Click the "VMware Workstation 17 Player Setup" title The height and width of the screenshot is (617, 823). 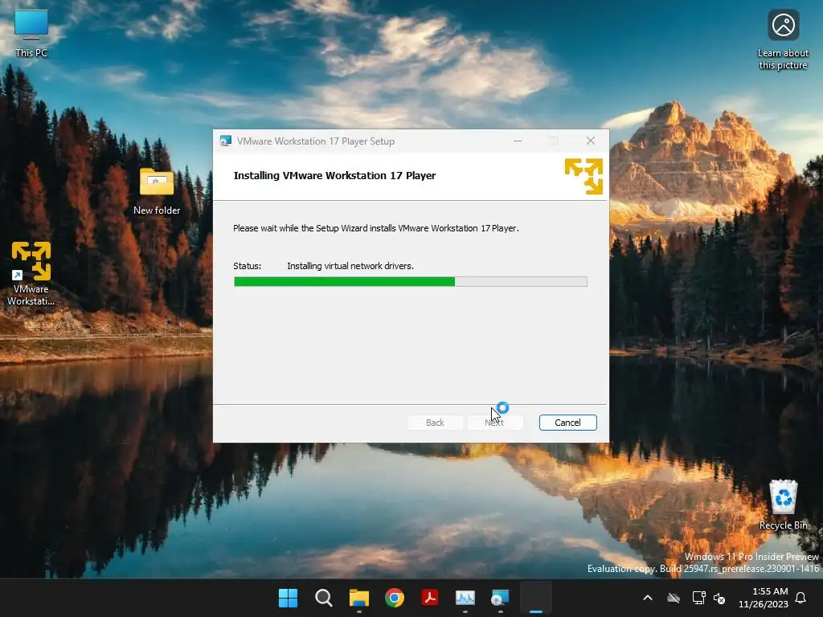[x=315, y=141]
